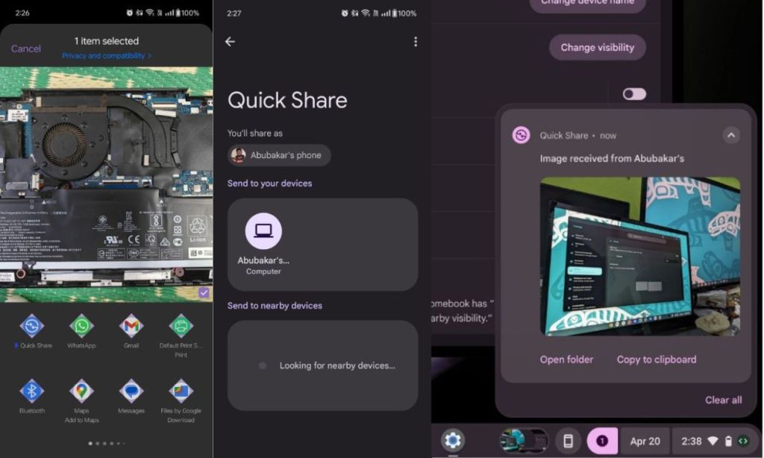Pick Files by Google Download
This screenshot has width=764, height=458.
[181, 391]
